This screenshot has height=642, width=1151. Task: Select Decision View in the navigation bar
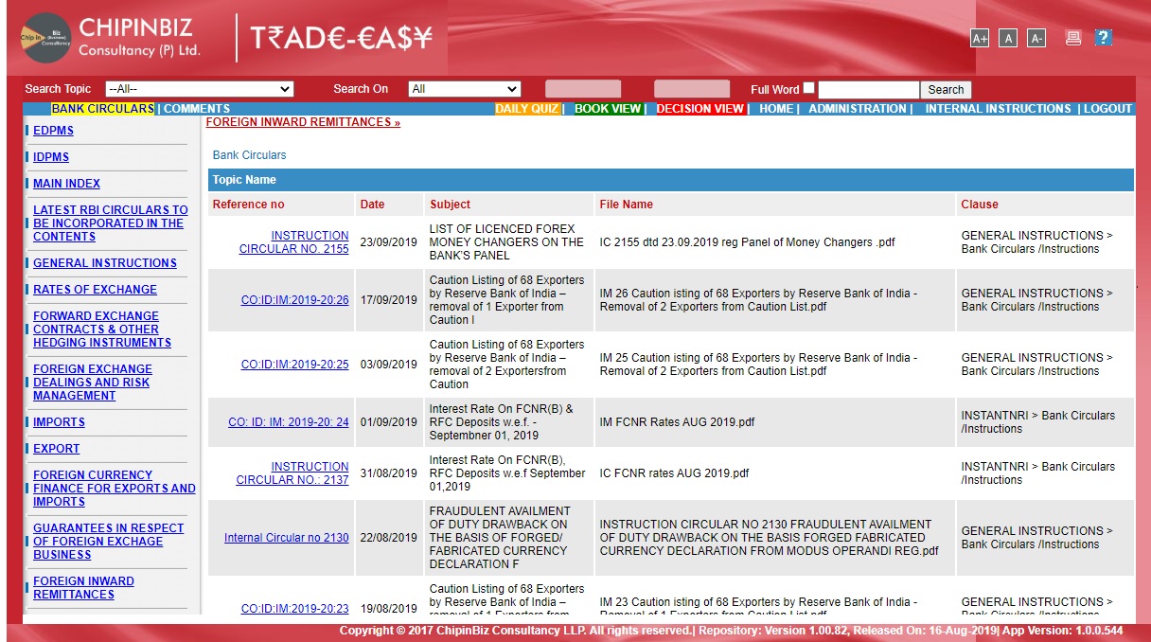click(700, 109)
